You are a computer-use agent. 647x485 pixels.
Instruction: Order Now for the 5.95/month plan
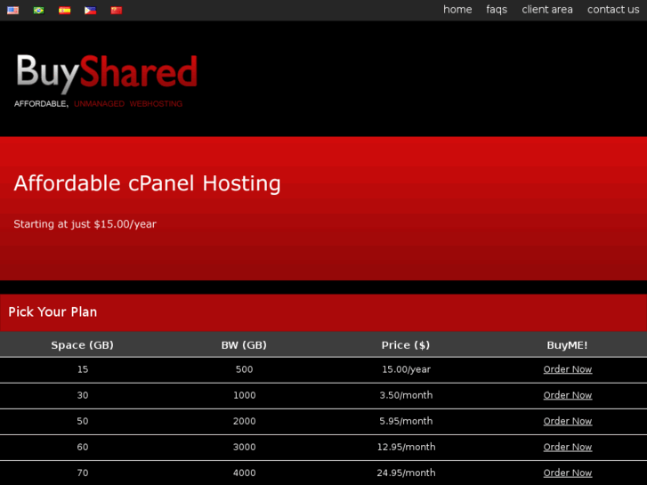pos(568,422)
